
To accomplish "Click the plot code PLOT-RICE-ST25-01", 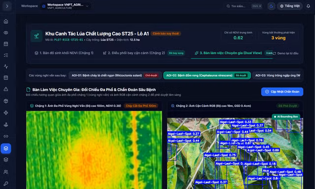I will tap(68, 40).
